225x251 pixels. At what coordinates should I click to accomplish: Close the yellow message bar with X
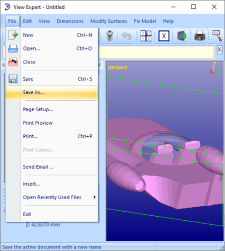point(219,50)
